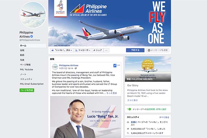Screen dimensions: 207x138
Task: Click the シェア share button
Action: [98, 50]
